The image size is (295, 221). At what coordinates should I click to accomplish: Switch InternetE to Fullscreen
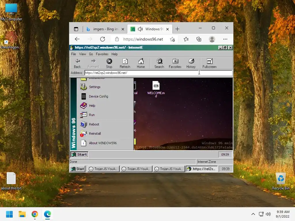[x=209, y=63]
